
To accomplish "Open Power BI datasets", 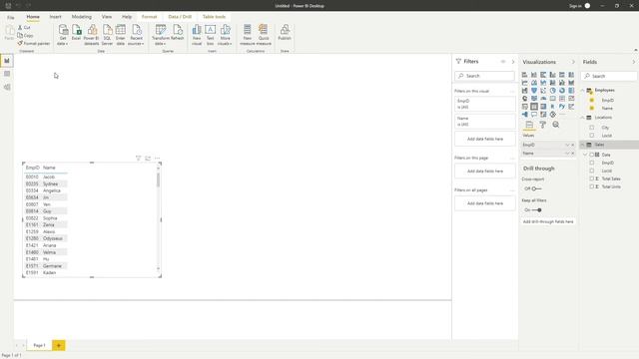I will [91, 35].
